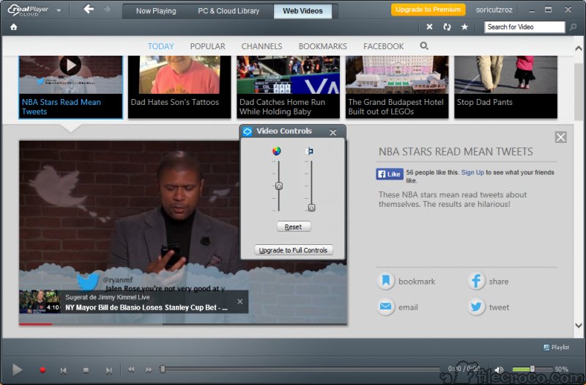This screenshot has width=586, height=385.
Task: Open the PC & Cloud Library tab
Action: (229, 11)
